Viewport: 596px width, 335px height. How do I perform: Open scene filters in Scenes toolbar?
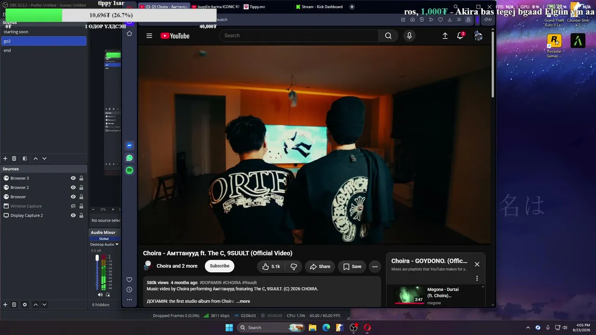pyautogui.click(x=25, y=159)
